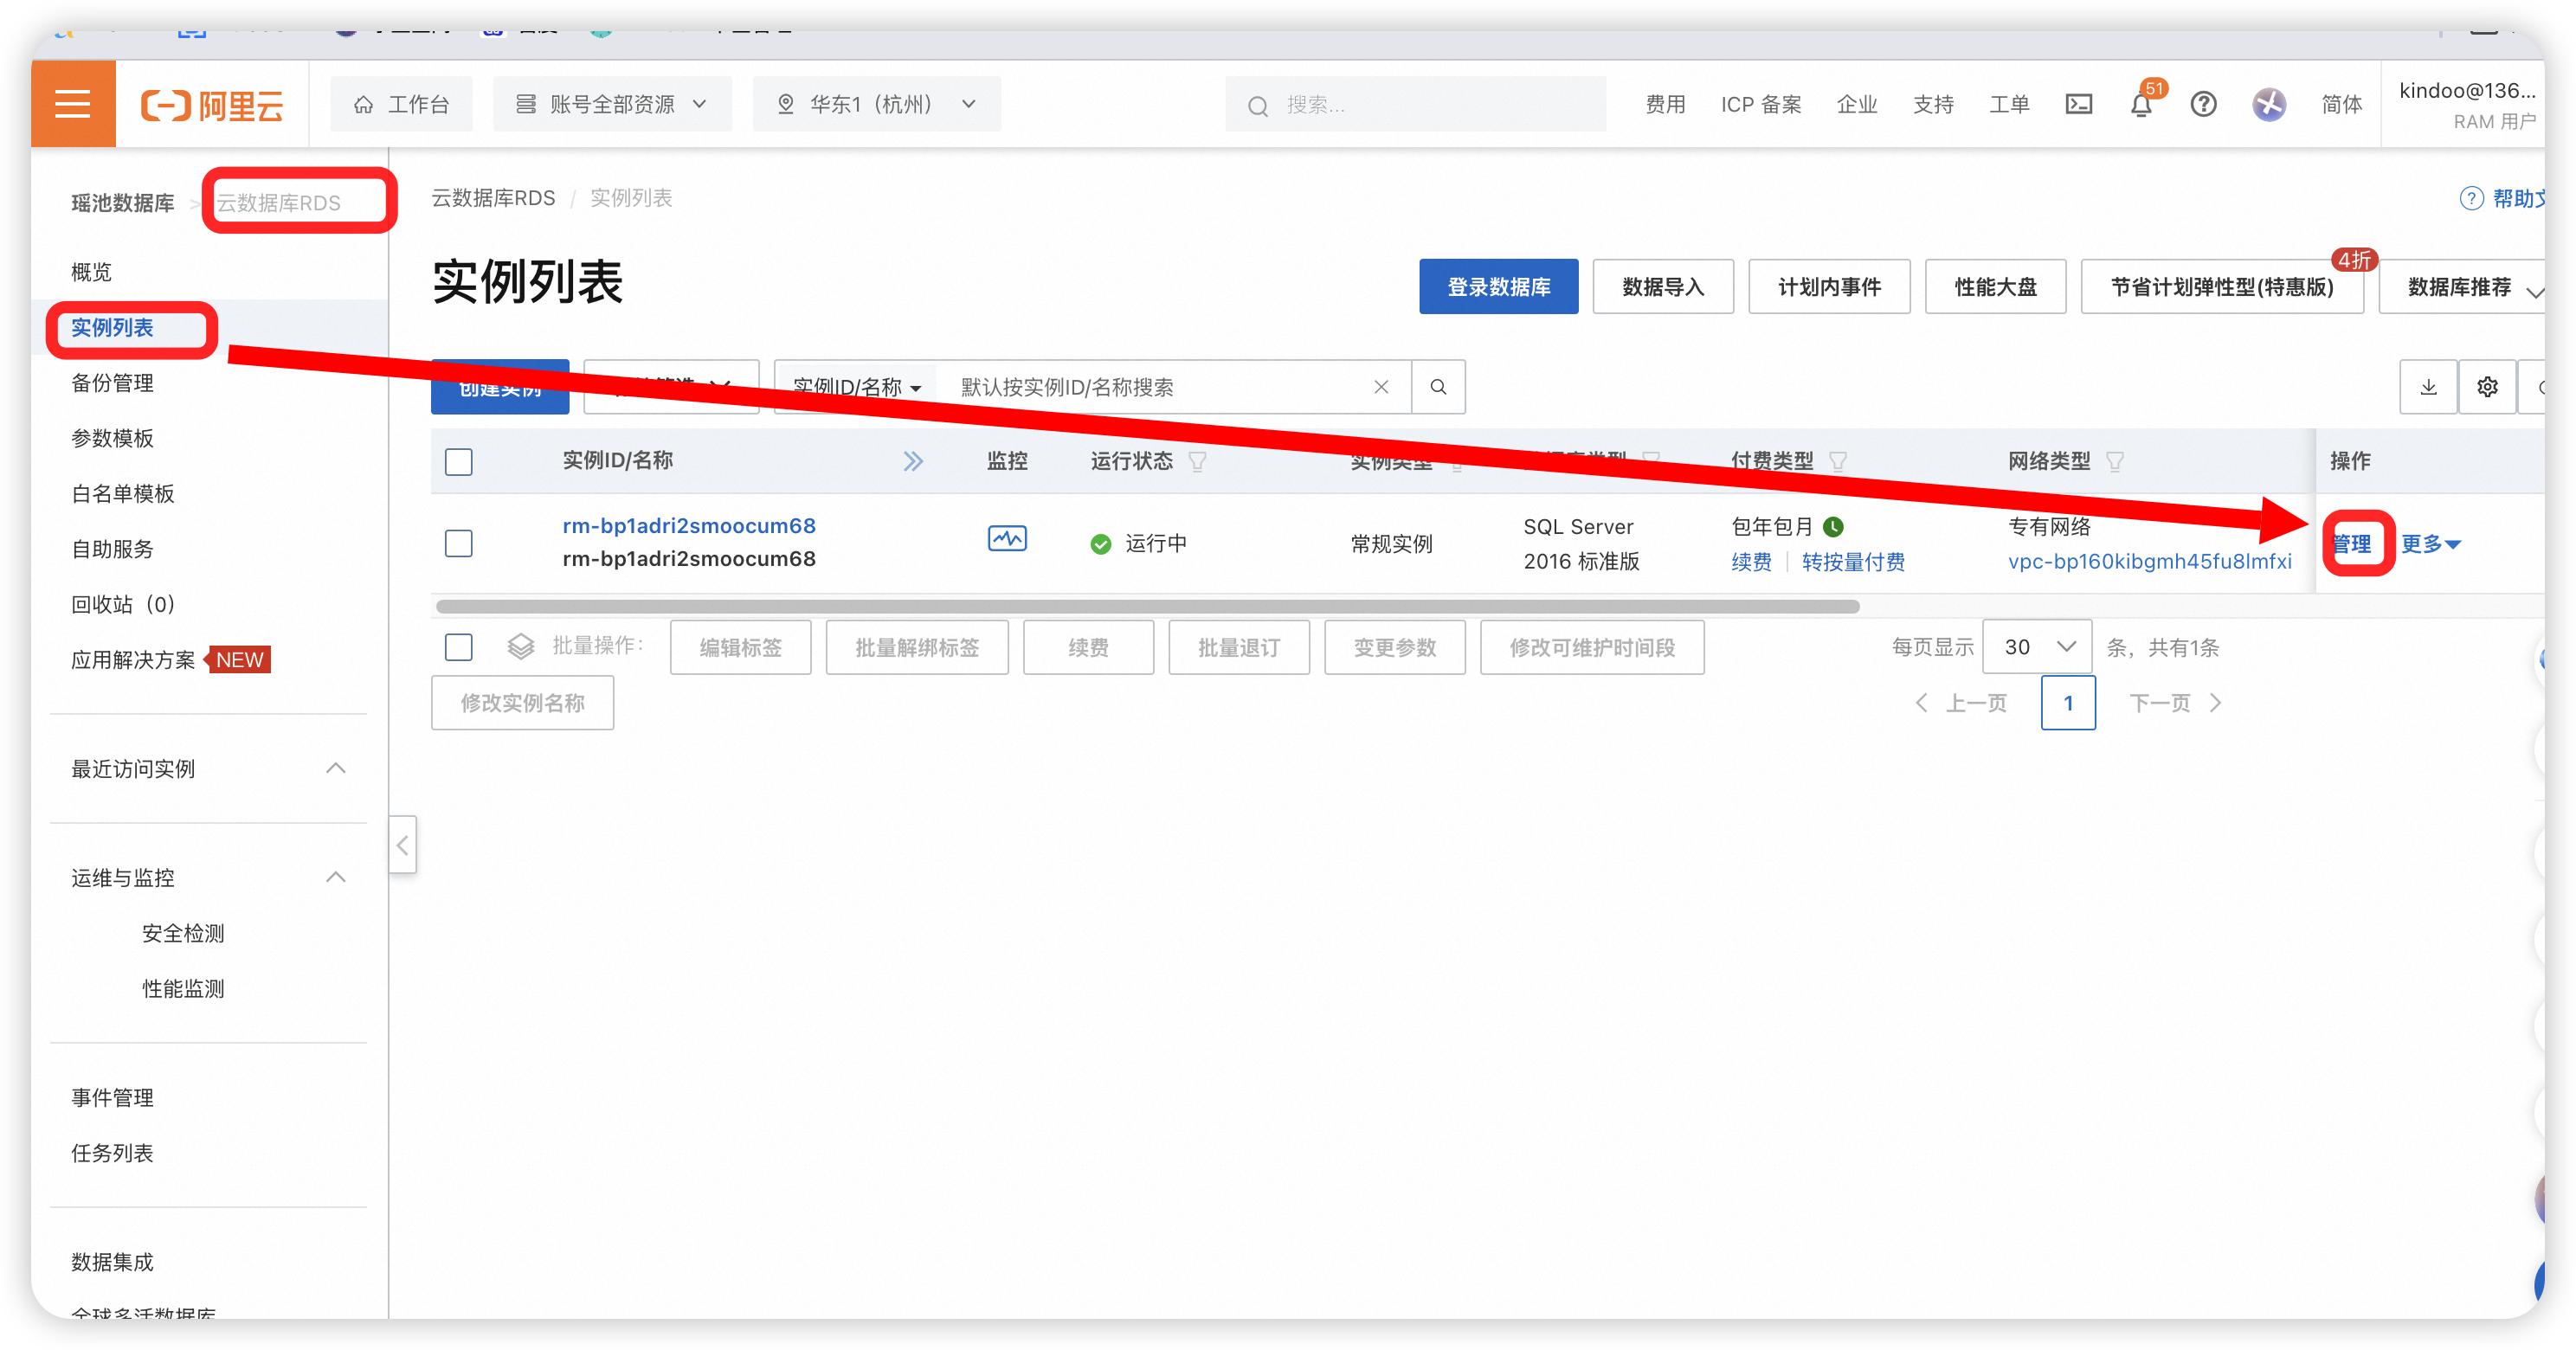
Task: Expand instance ID column double-arrow
Action: [913, 461]
